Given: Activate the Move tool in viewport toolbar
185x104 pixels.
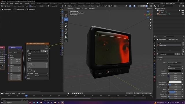Looking at the screenshot, I should (66, 19).
